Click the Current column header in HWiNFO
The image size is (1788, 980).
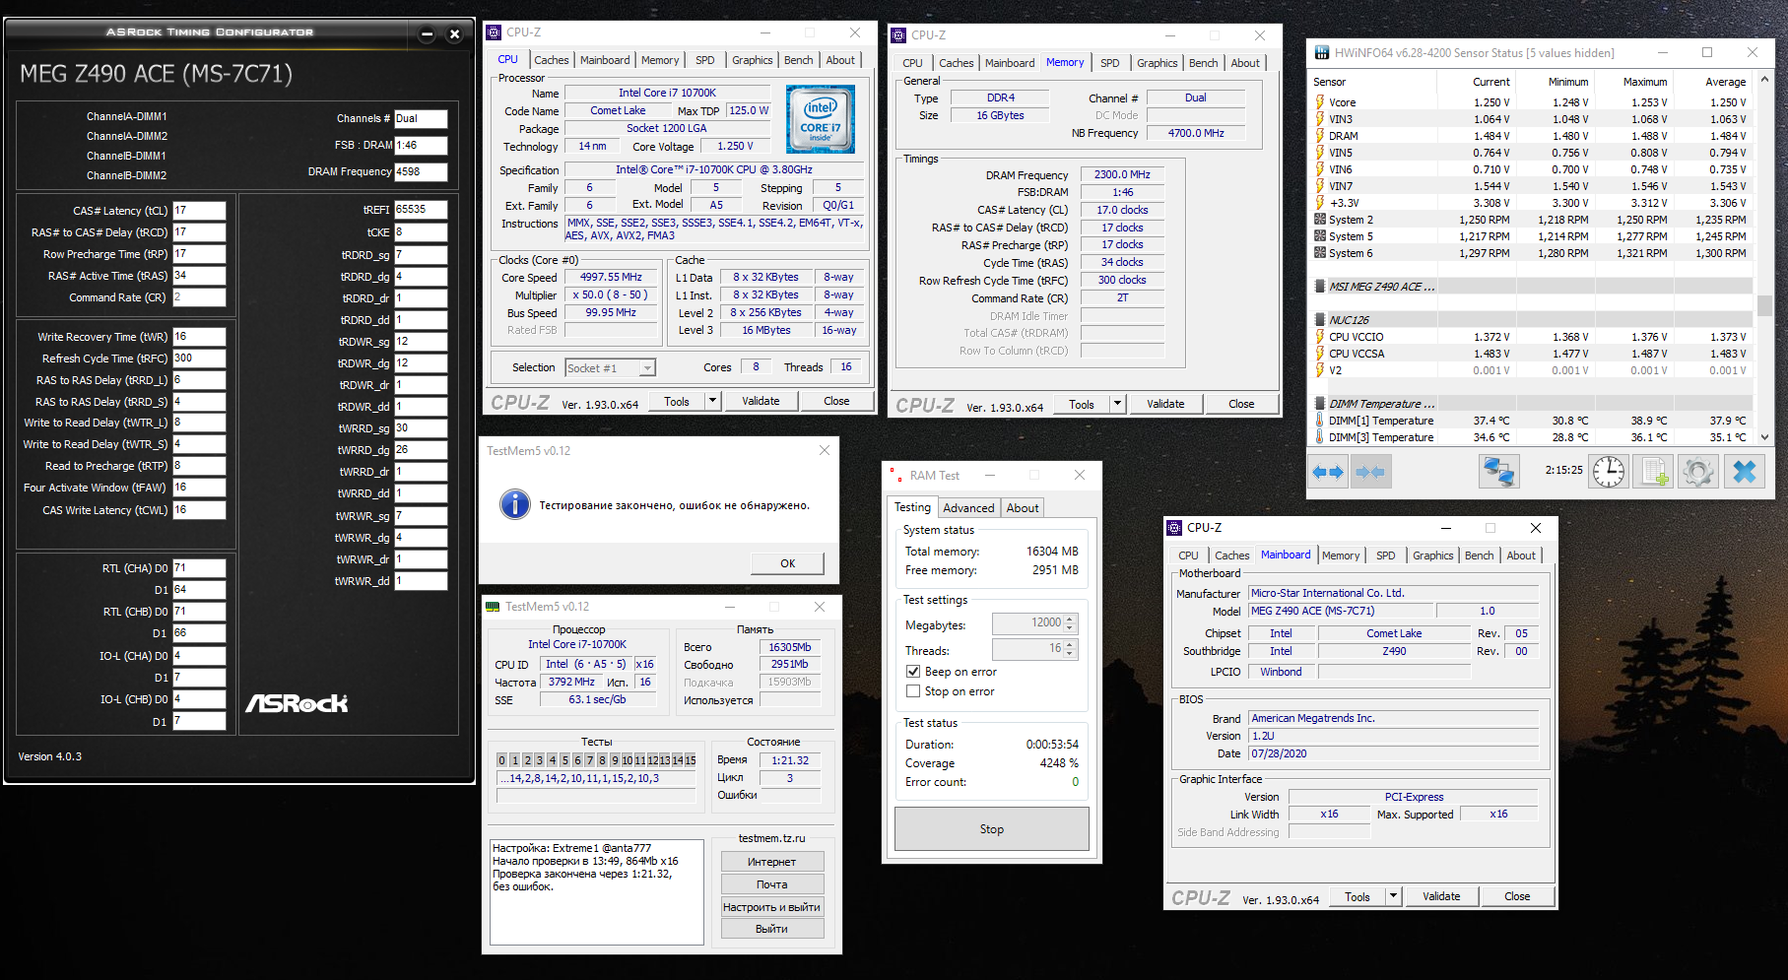tap(1490, 82)
